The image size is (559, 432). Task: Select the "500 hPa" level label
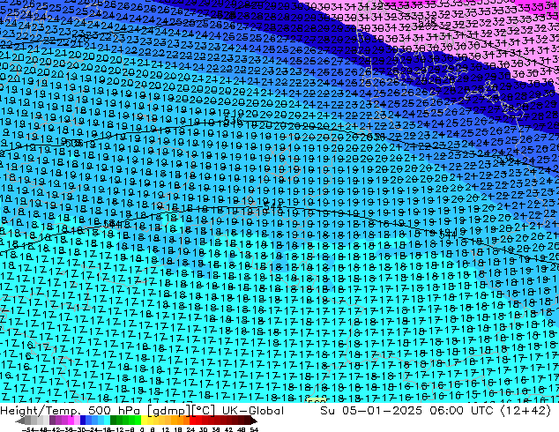point(114,411)
